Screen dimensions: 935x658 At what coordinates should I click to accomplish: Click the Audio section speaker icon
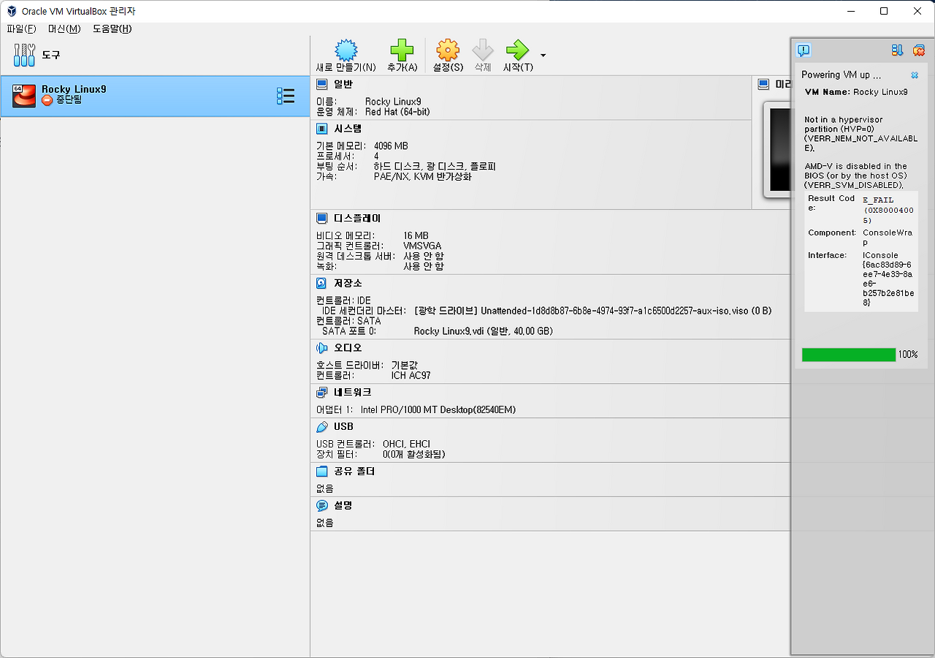pyautogui.click(x=321, y=348)
